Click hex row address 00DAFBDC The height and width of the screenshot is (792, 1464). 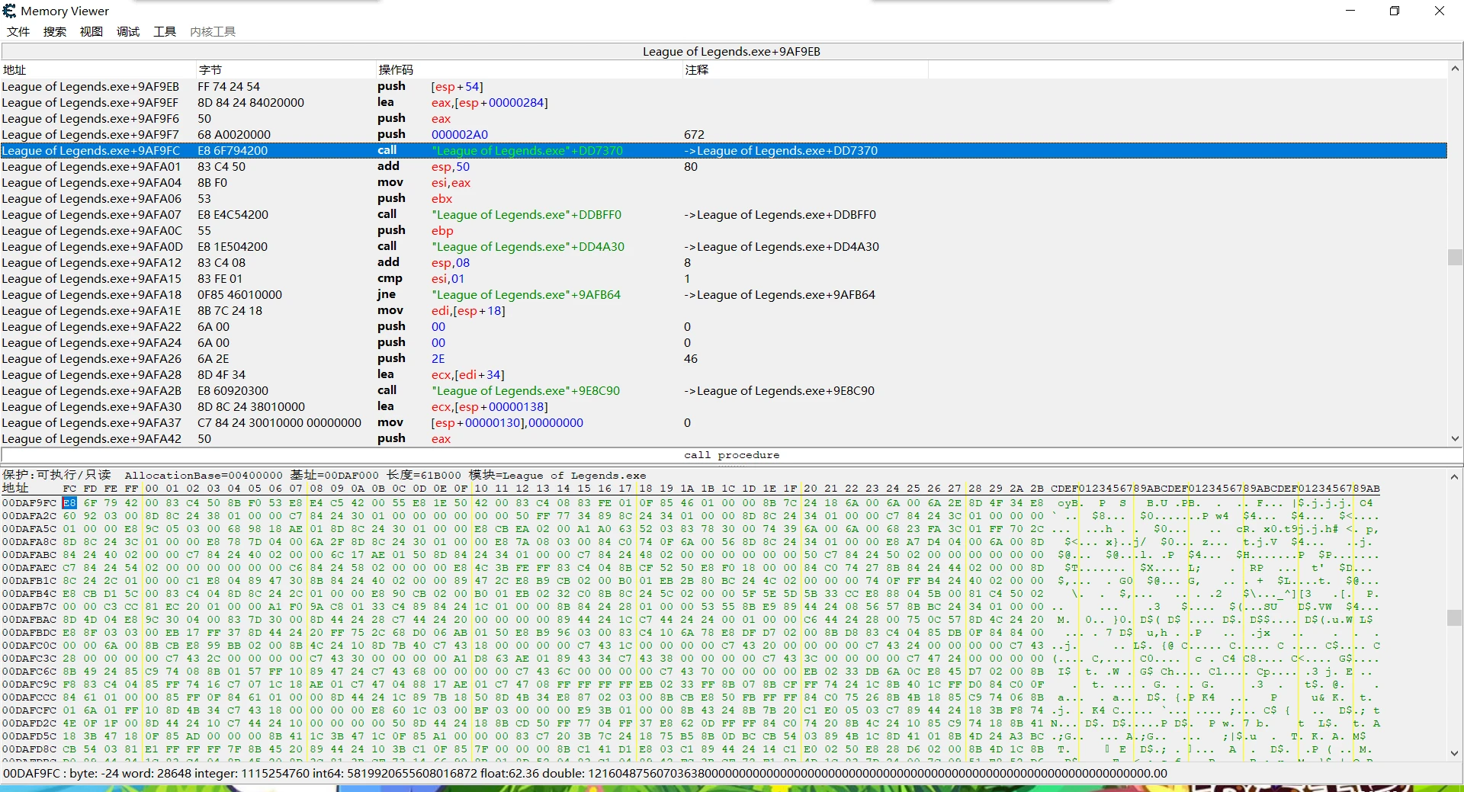(x=29, y=632)
